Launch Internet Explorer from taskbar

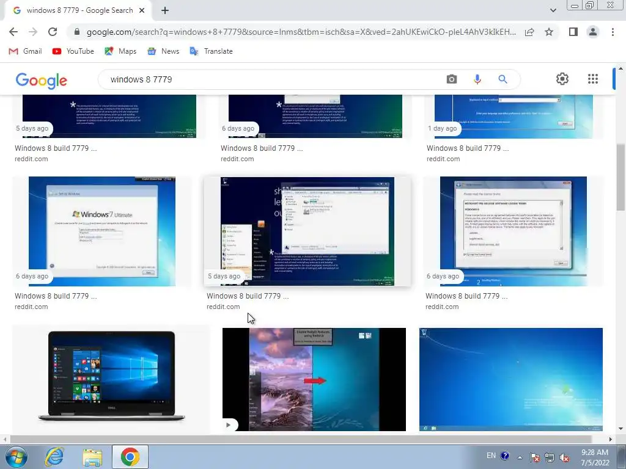[54, 457]
